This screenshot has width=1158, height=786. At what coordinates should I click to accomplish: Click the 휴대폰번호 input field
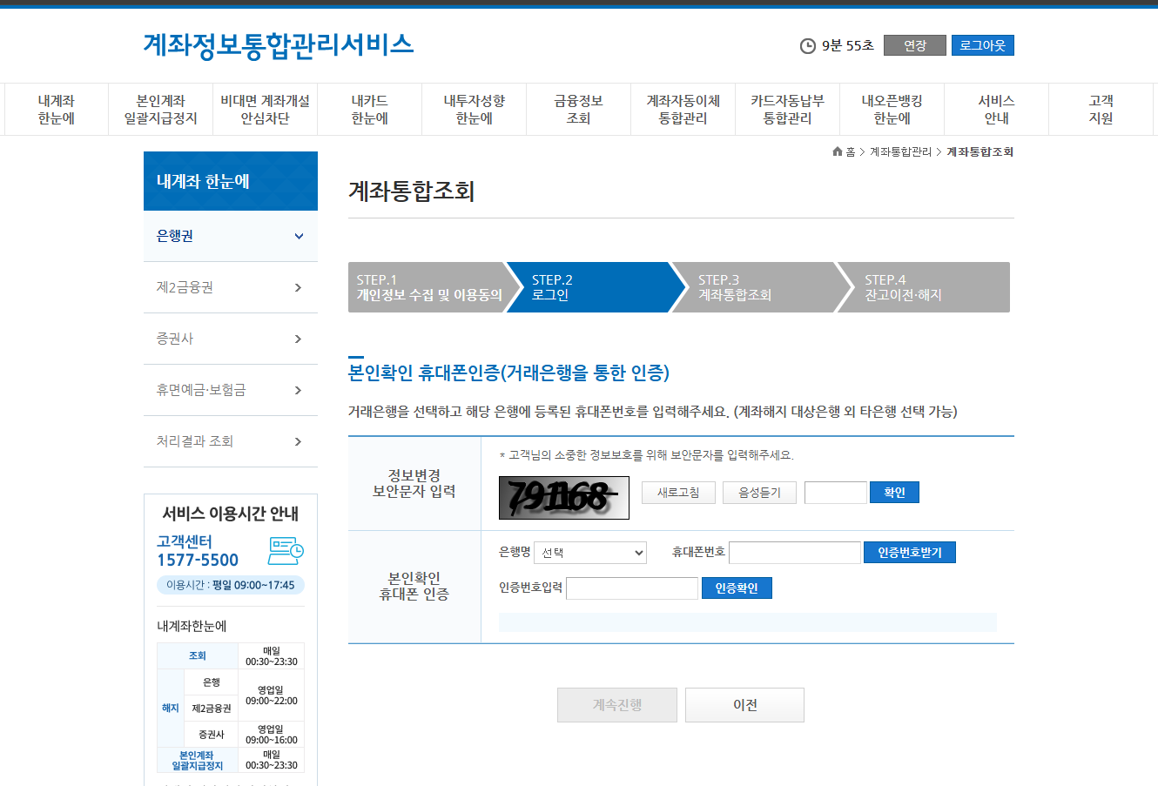(x=794, y=552)
